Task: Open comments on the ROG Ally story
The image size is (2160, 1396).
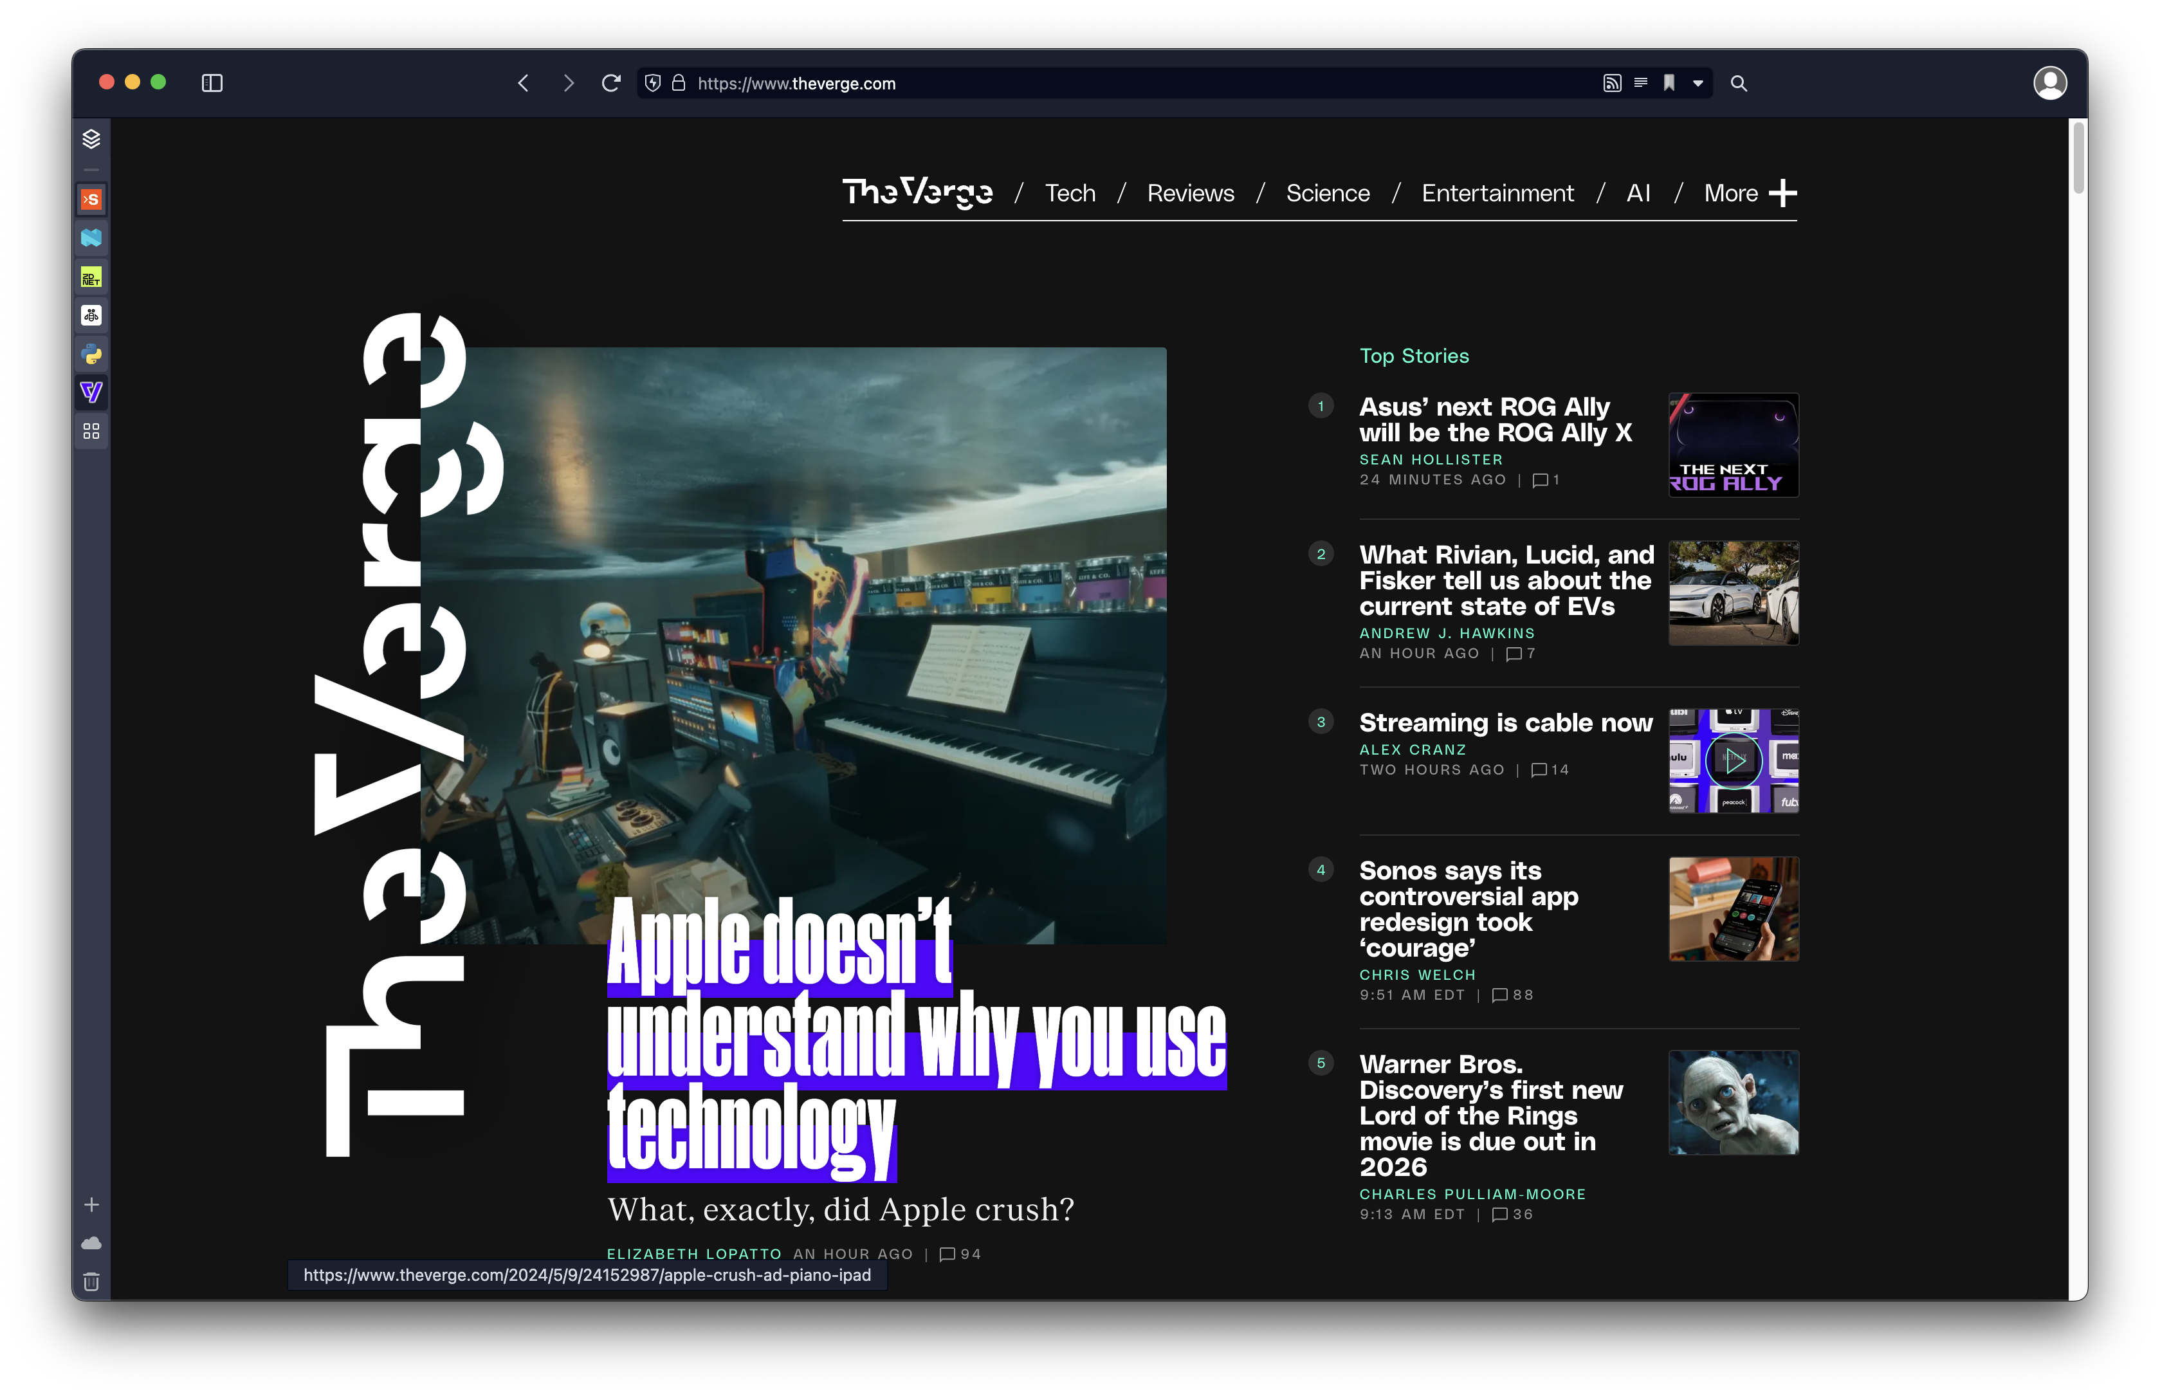Action: pyautogui.click(x=1546, y=479)
